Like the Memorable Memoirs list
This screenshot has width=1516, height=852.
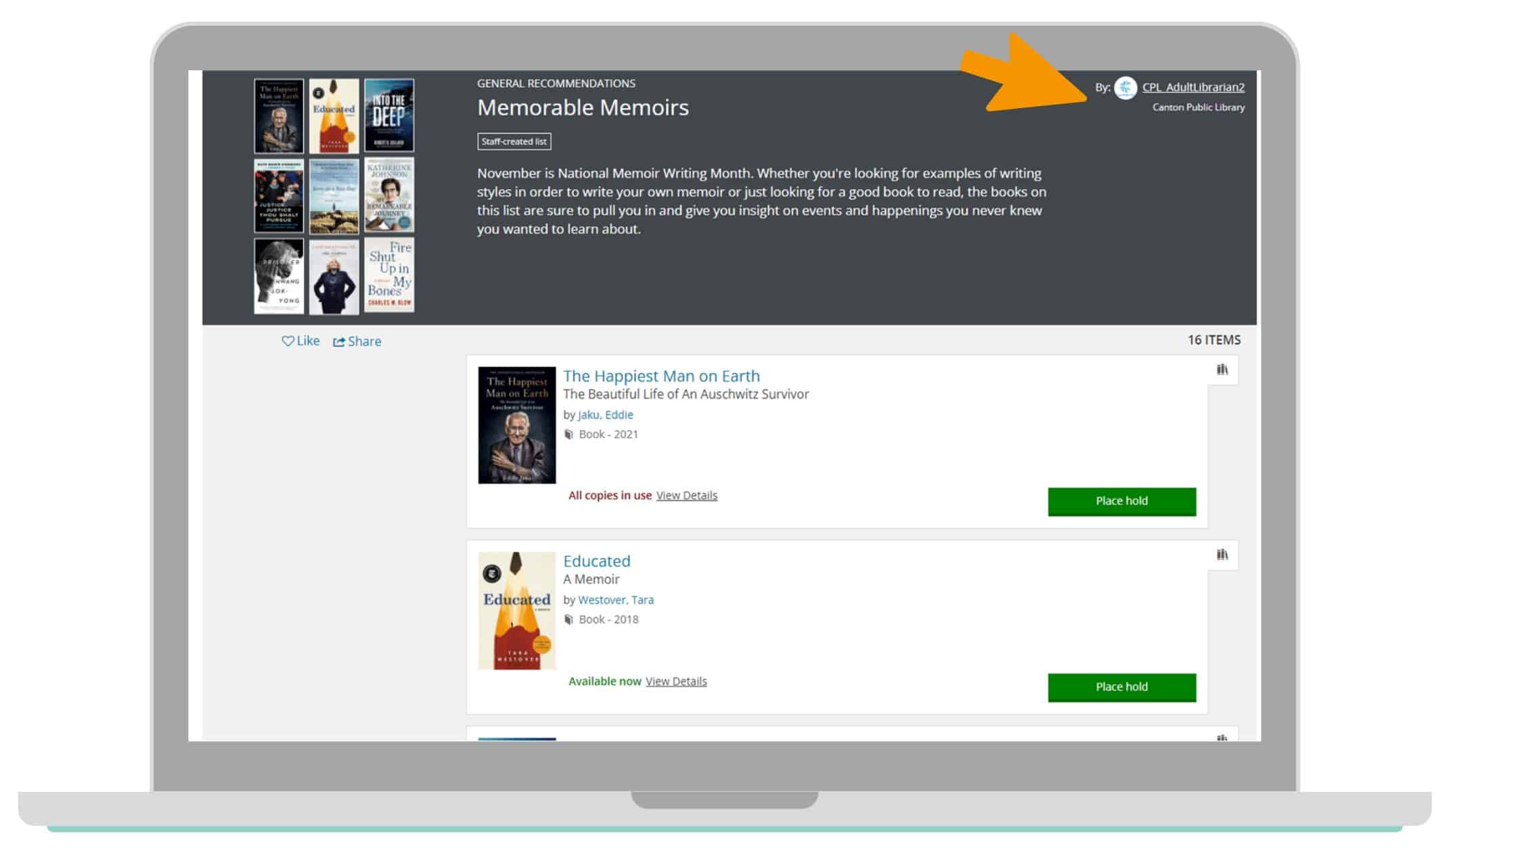pyautogui.click(x=300, y=341)
